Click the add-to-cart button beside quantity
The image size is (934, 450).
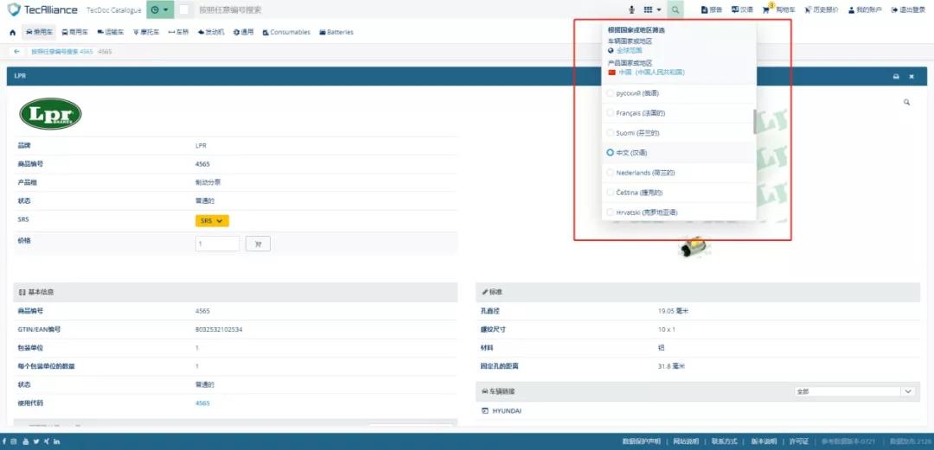click(x=258, y=244)
